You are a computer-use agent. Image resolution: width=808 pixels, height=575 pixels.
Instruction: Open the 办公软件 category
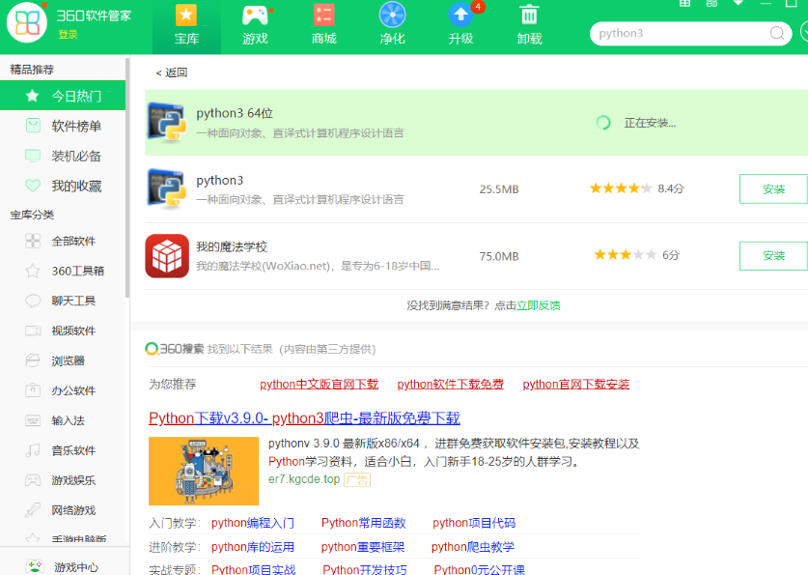tap(63, 390)
